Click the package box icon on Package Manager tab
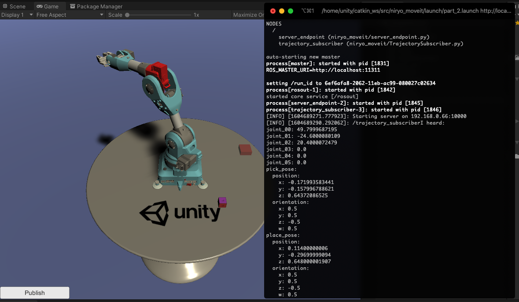Screen dimensions: 519x302 (x=73, y=6)
